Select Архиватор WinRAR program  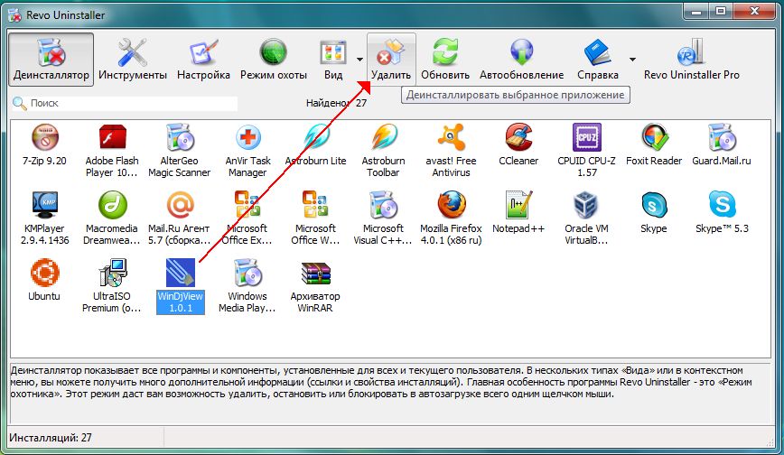(x=315, y=284)
